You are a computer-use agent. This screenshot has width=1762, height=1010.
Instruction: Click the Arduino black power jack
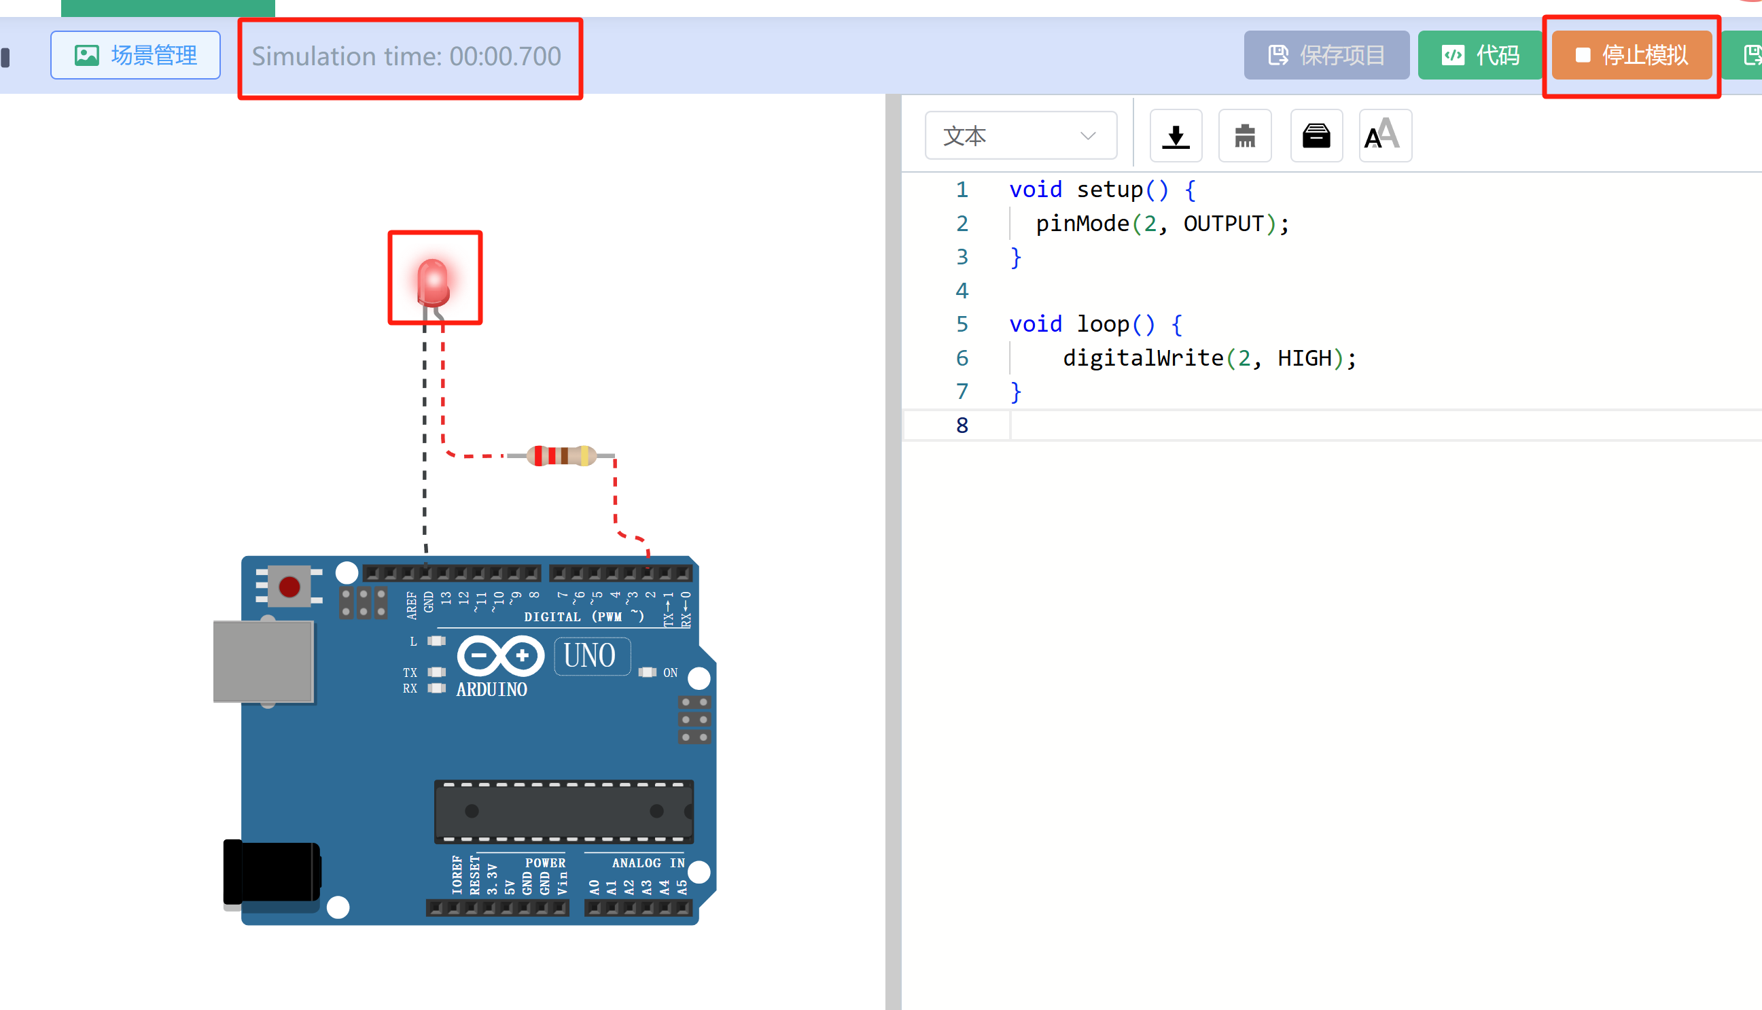pyautogui.click(x=272, y=872)
